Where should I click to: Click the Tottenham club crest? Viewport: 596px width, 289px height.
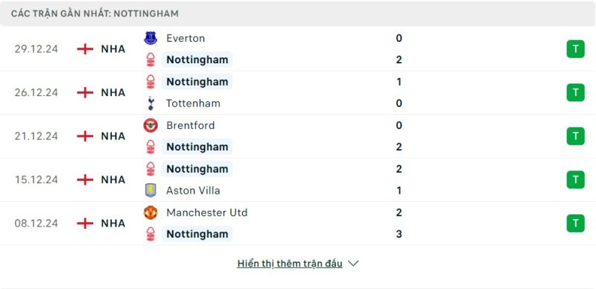(150, 104)
